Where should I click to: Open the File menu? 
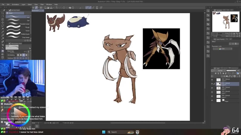(x=3, y=4)
